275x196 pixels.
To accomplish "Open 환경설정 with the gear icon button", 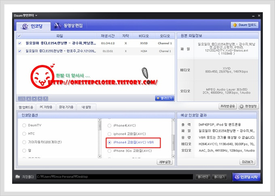I will (248, 106).
